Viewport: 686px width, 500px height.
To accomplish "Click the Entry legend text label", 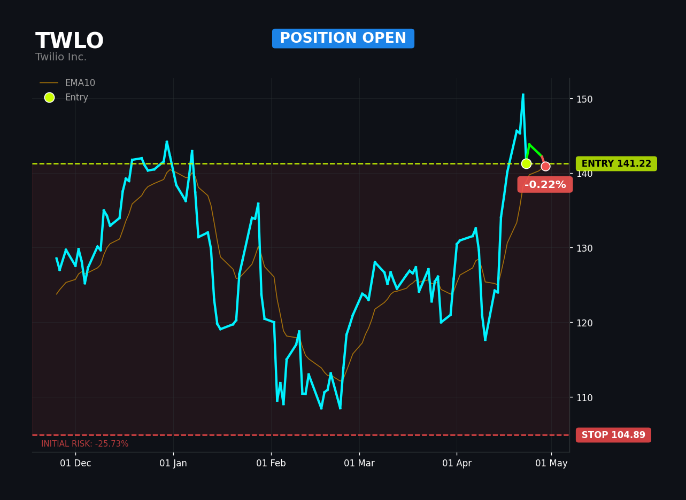I will (x=76, y=98).
